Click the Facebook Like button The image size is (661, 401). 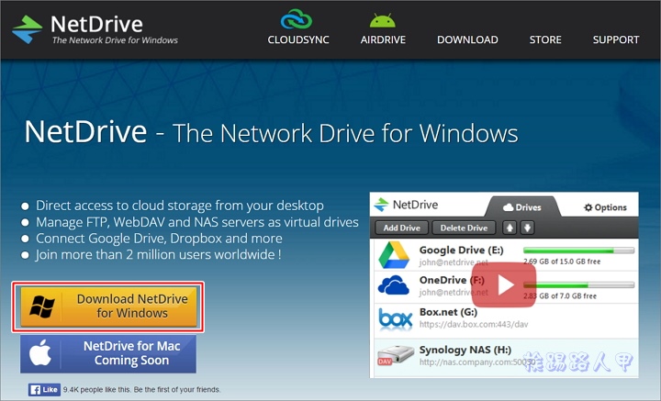pos(44,389)
